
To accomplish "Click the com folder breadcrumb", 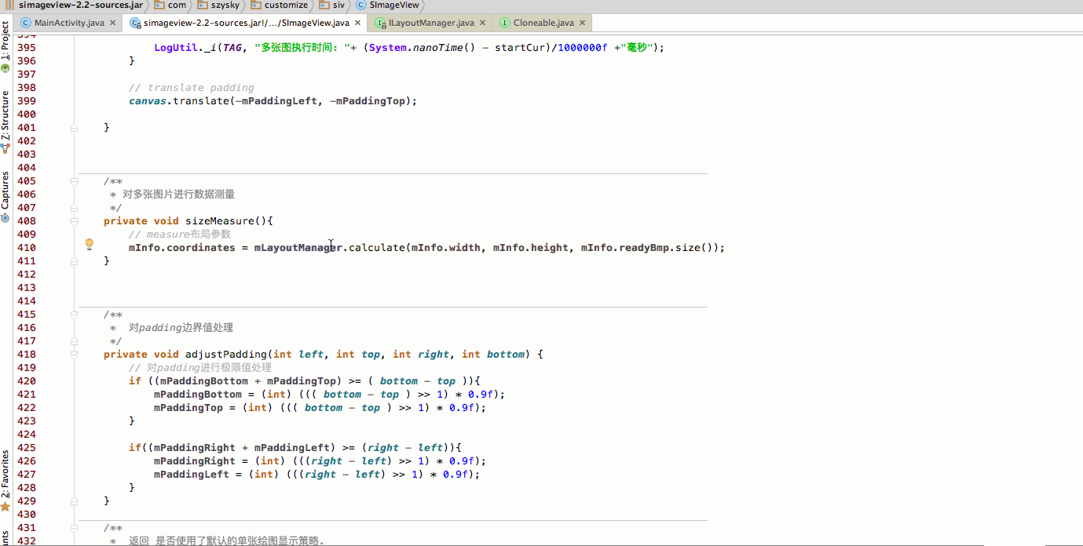I will coord(170,5).
